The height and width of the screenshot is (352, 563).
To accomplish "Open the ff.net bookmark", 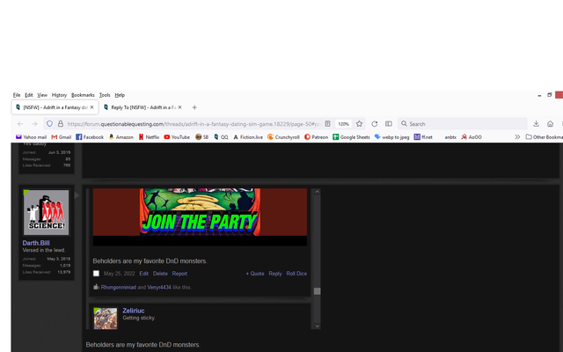I will point(423,137).
